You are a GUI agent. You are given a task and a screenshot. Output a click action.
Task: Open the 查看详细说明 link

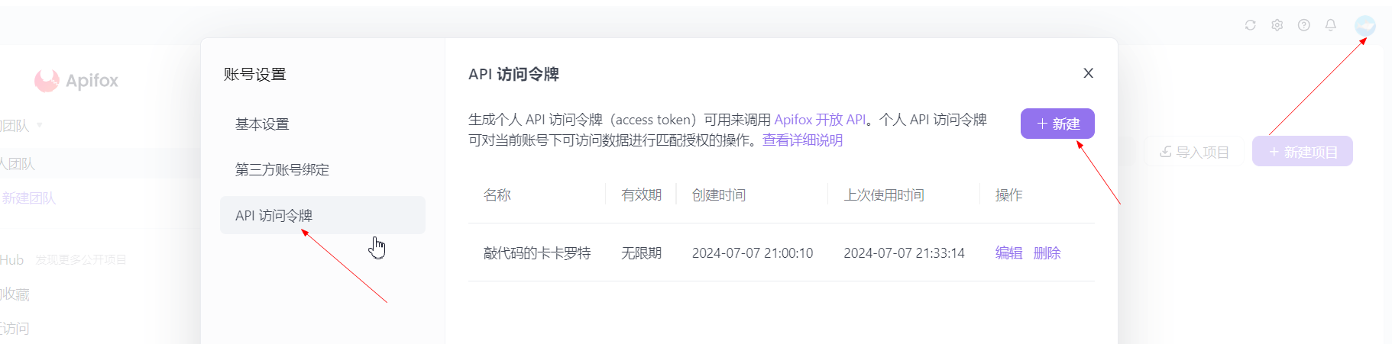point(802,140)
